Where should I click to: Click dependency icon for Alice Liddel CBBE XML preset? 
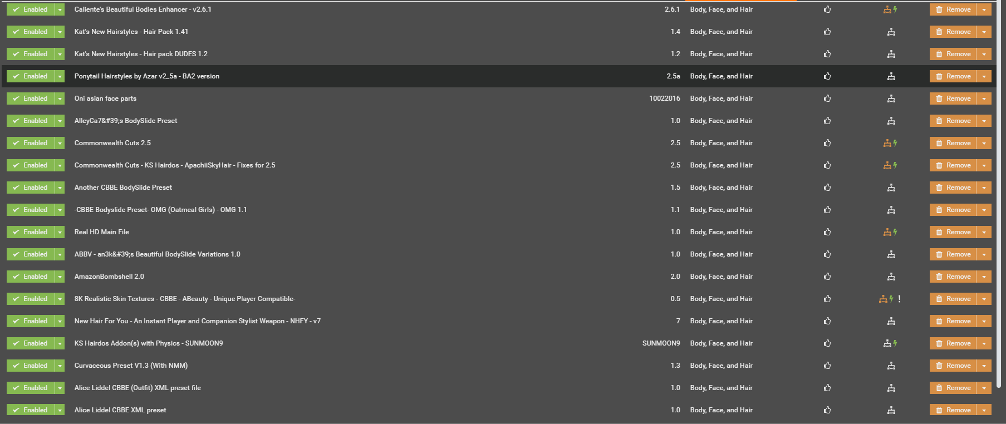pos(891,410)
